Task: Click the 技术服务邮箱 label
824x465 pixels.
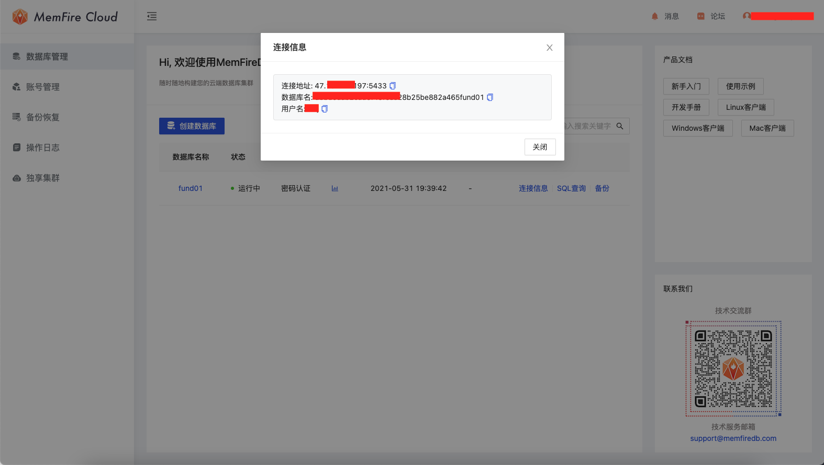Action: (x=733, y=427)
